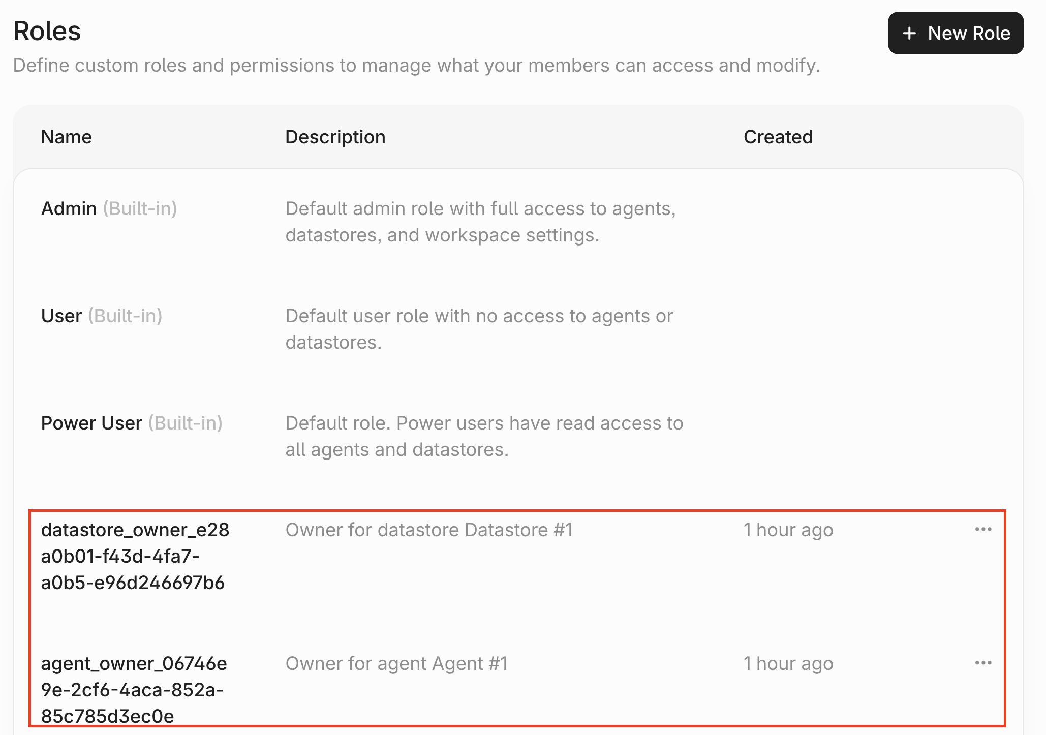The height and width of the screenshot is (735, 1046).
Task: Select the Admin built-in role
Action: click(69, 208)
